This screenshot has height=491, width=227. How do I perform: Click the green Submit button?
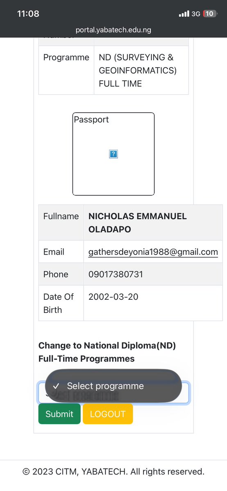(59, 414)
